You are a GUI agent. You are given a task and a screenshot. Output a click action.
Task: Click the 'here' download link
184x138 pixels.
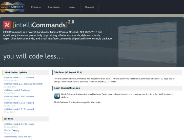pos(75,82)
